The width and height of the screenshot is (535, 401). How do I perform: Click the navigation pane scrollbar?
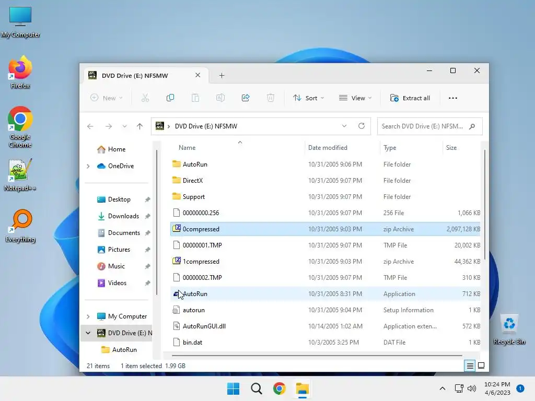click(157, 222)
